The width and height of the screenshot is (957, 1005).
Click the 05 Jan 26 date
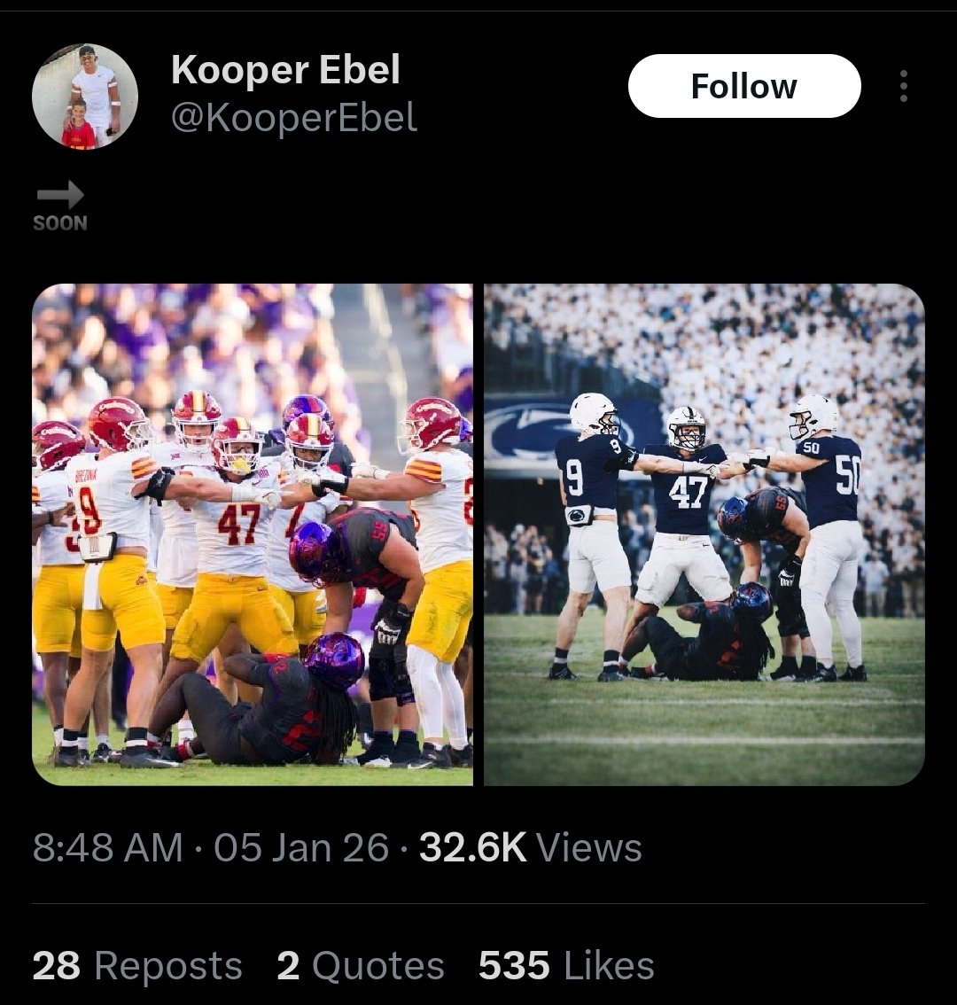coord(301,847)
